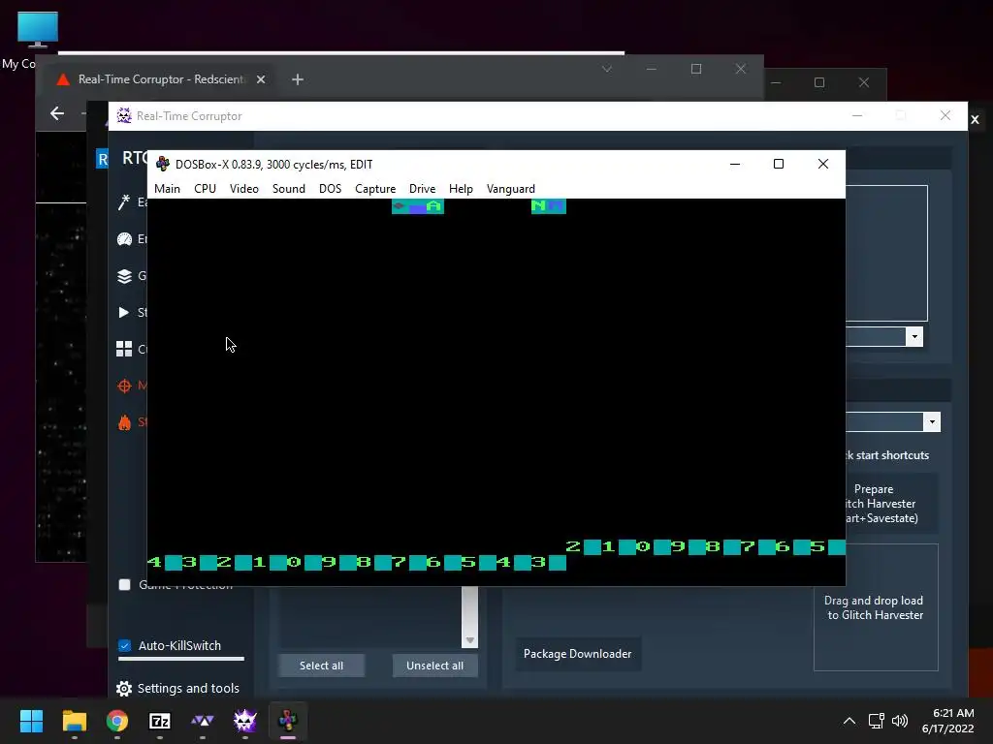This screenshot has height=744, width=993.
Task: Expand the lower dropdown arrow in RTC panel
Action: click(x=932, y=422)
